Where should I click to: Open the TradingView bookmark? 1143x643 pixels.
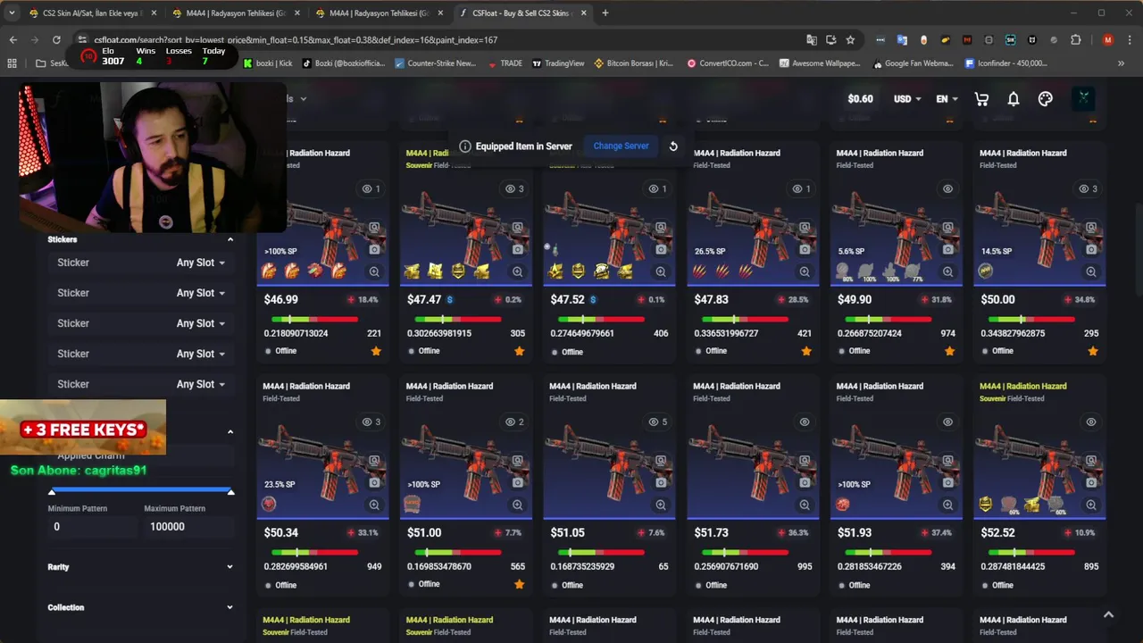point(557,63)
